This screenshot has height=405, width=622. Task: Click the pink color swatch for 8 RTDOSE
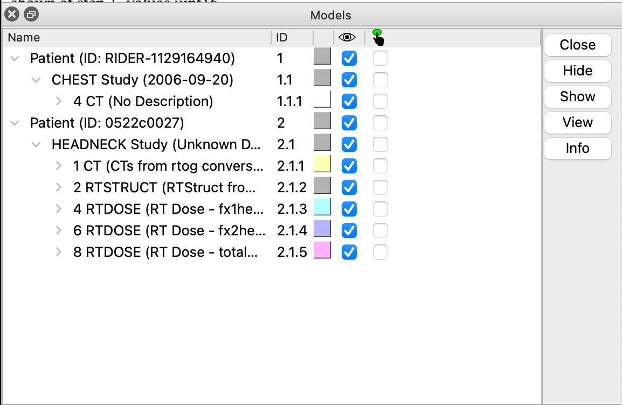322,250
